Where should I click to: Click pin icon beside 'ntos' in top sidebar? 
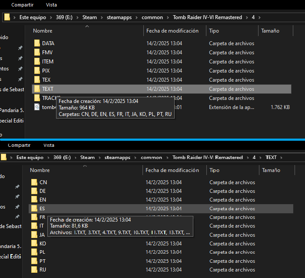pyautogui.click(x=20, y=69)
